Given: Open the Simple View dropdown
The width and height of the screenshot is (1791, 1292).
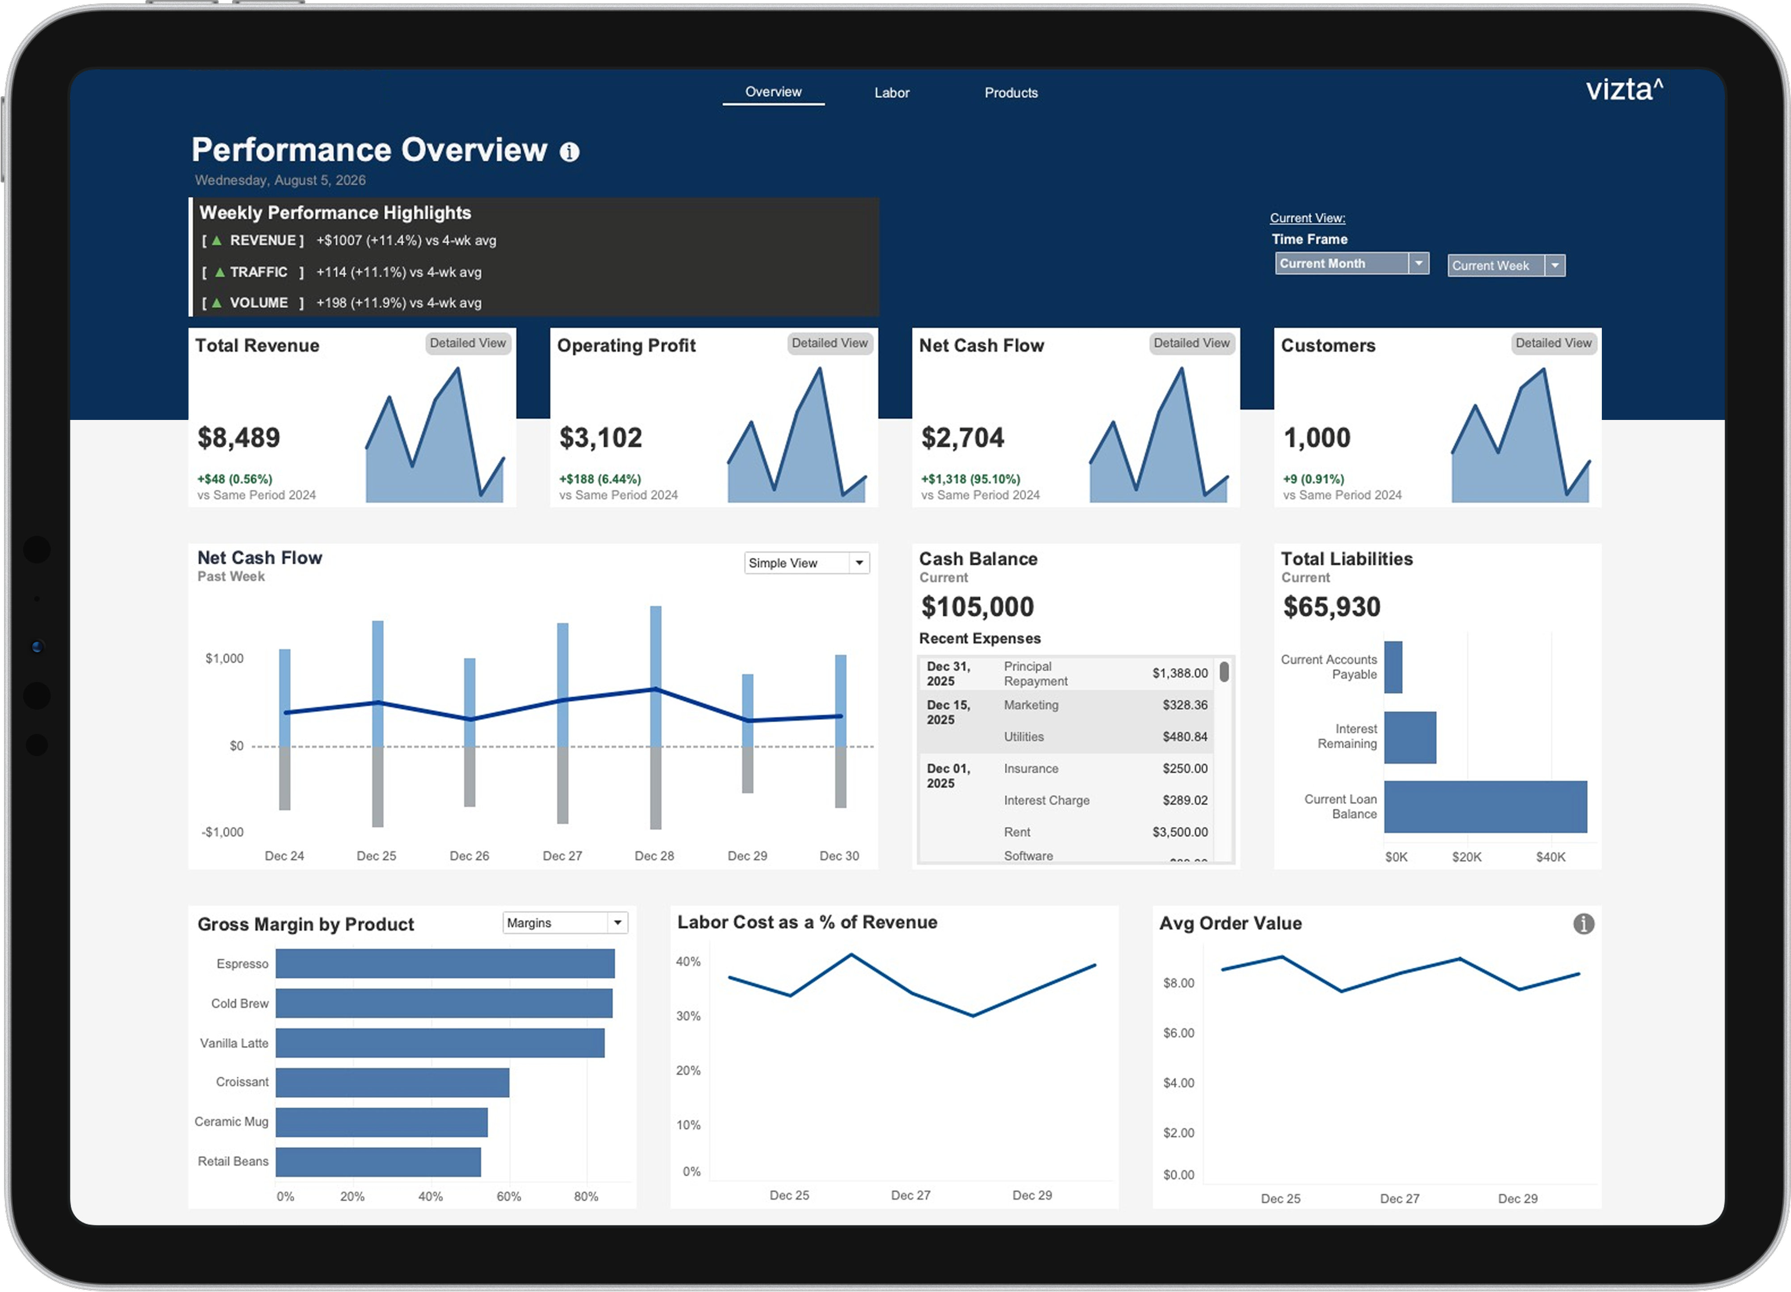Looking at the screenshot, I should tap(806, 562).
